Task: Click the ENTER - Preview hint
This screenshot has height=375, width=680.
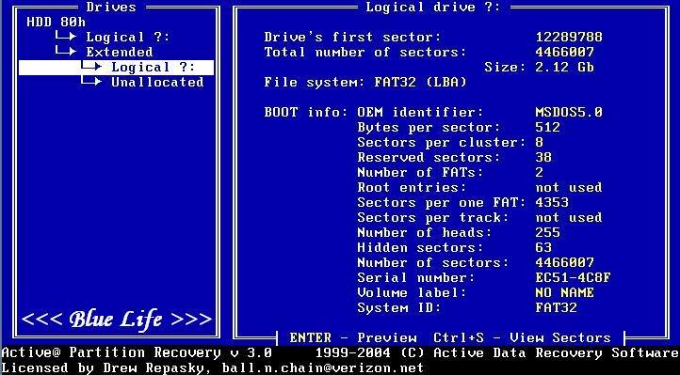Action: coord(353,337)
